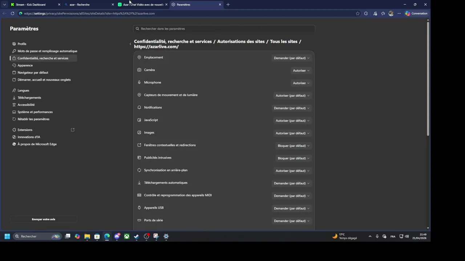Click the microphone icon in the Microphone row
This screenshot has width=465, height=261.
pyautogui.click(x=139, y=82)
